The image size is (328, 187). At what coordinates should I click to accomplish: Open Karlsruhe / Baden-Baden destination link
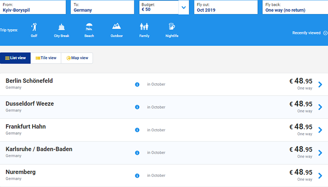click(39, 149)
